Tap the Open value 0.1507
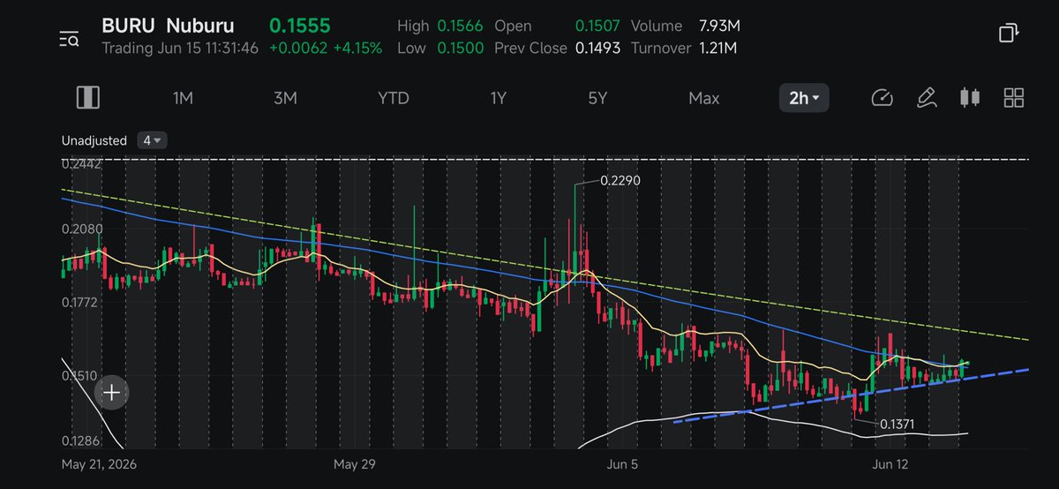 click(x=596, y=26)
